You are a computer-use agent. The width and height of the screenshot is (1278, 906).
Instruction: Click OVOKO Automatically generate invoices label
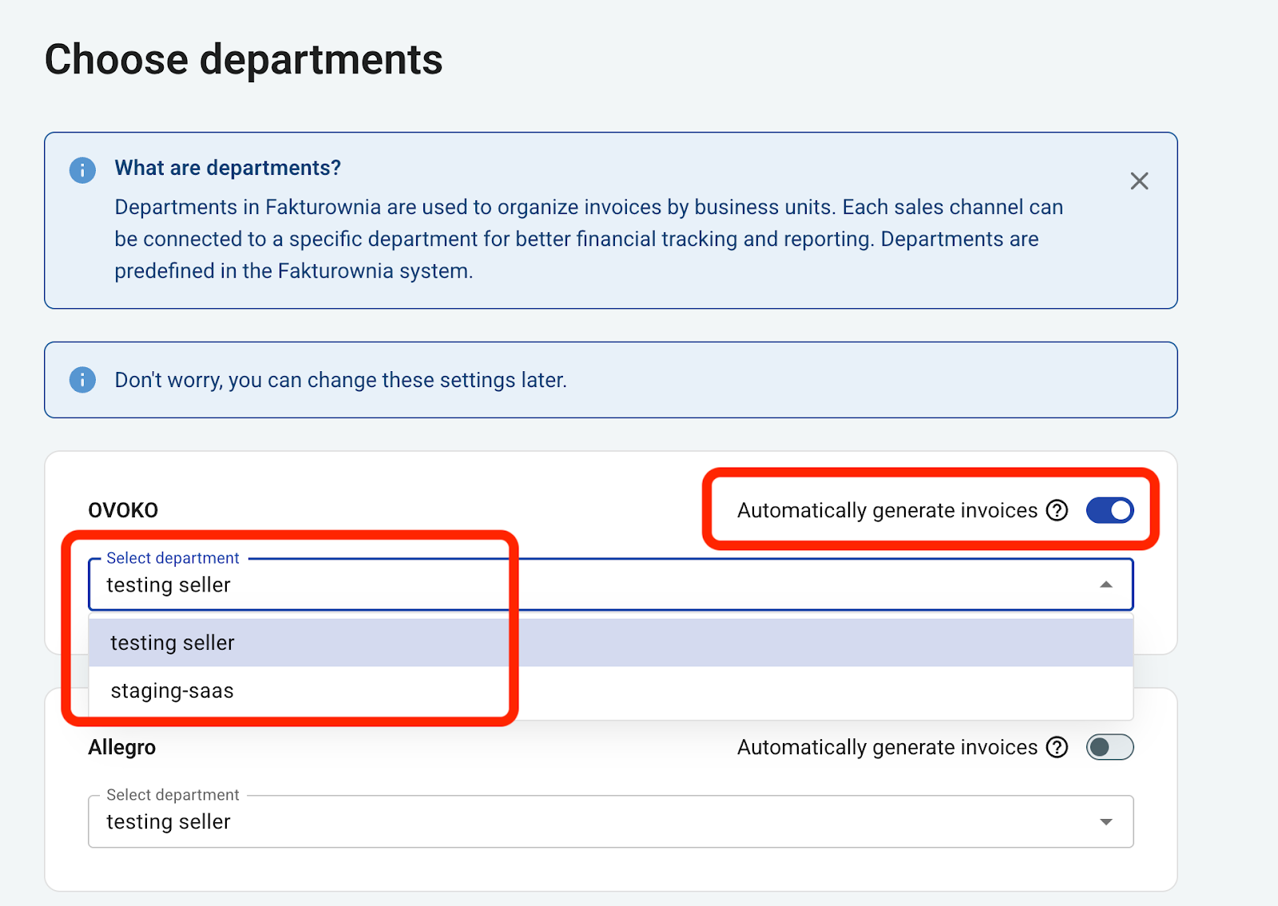[x=887, y=510]
